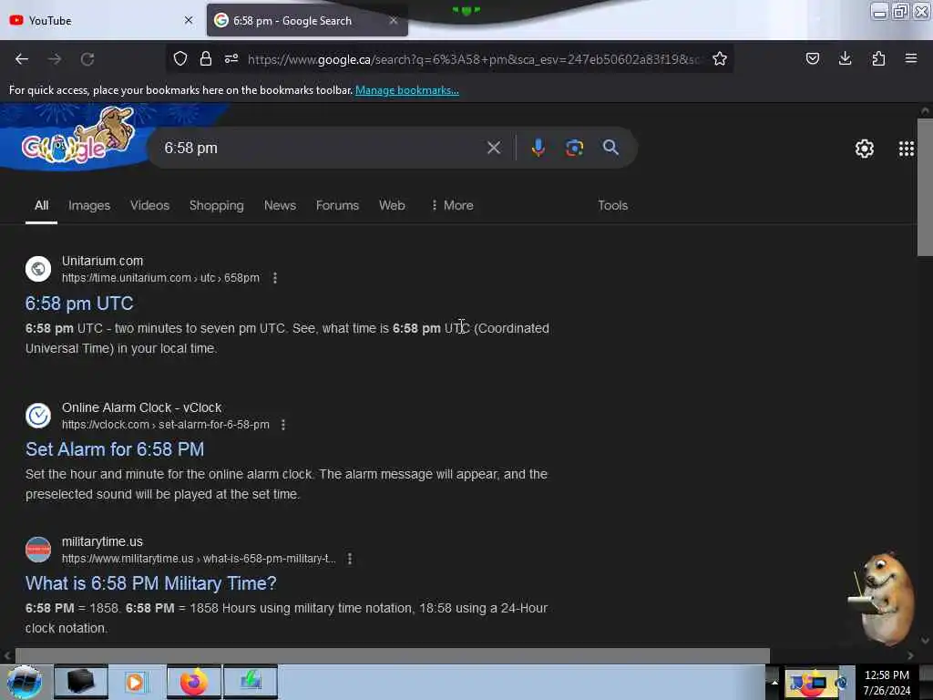
Task: Click the horizontal scrollbar thumb
Action: [392, 655]
